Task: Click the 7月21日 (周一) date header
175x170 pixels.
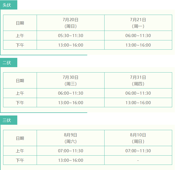Action: point(138,23)
